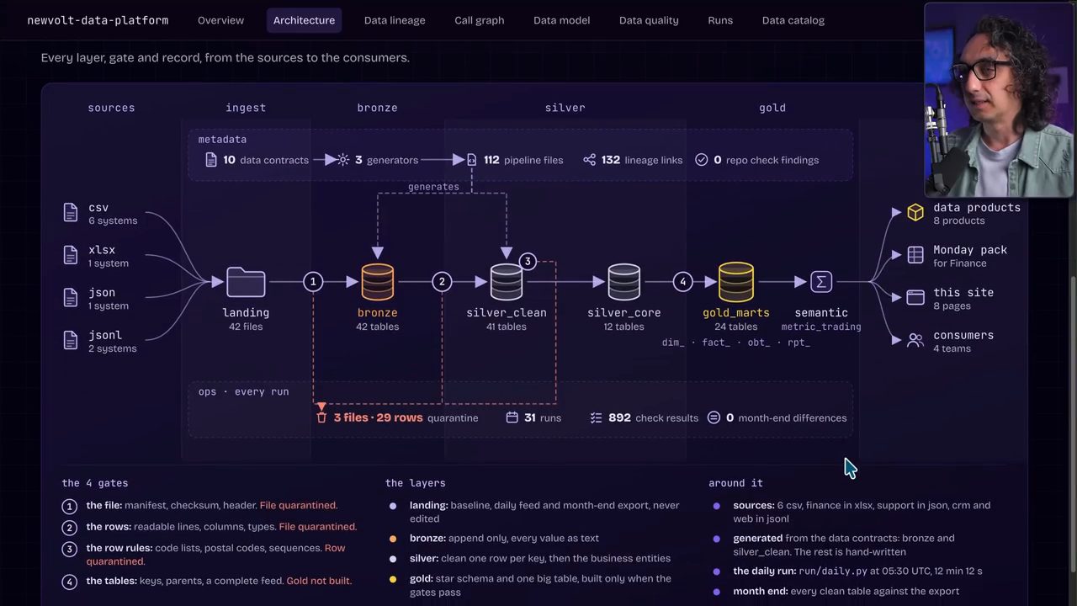1077x606 pixels.
Task: Click the this site window icon
Action: pyautogui.click(x=915, y=297)
